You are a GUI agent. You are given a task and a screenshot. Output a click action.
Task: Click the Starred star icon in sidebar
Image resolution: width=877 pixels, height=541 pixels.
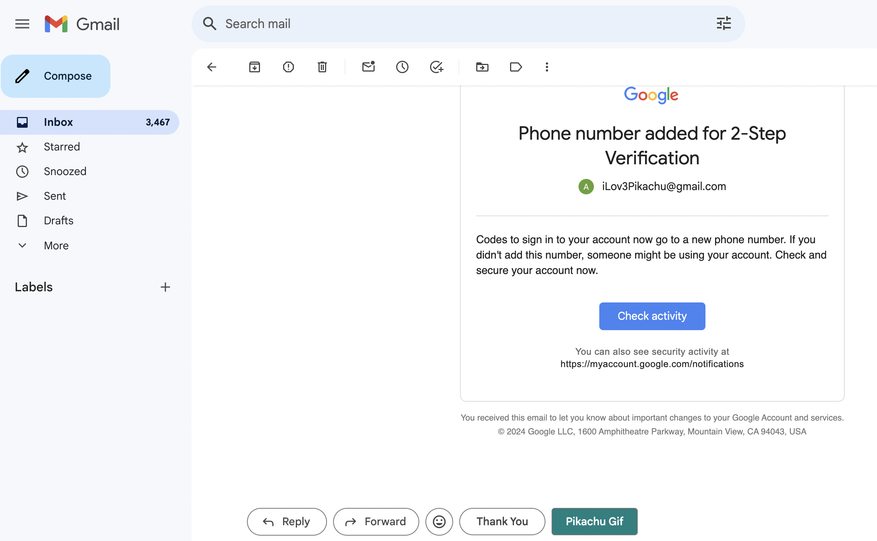[22, 147]
